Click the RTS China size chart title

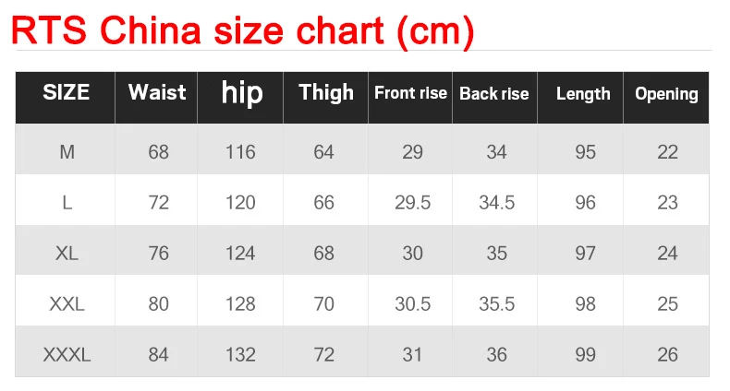click(243, 32)
